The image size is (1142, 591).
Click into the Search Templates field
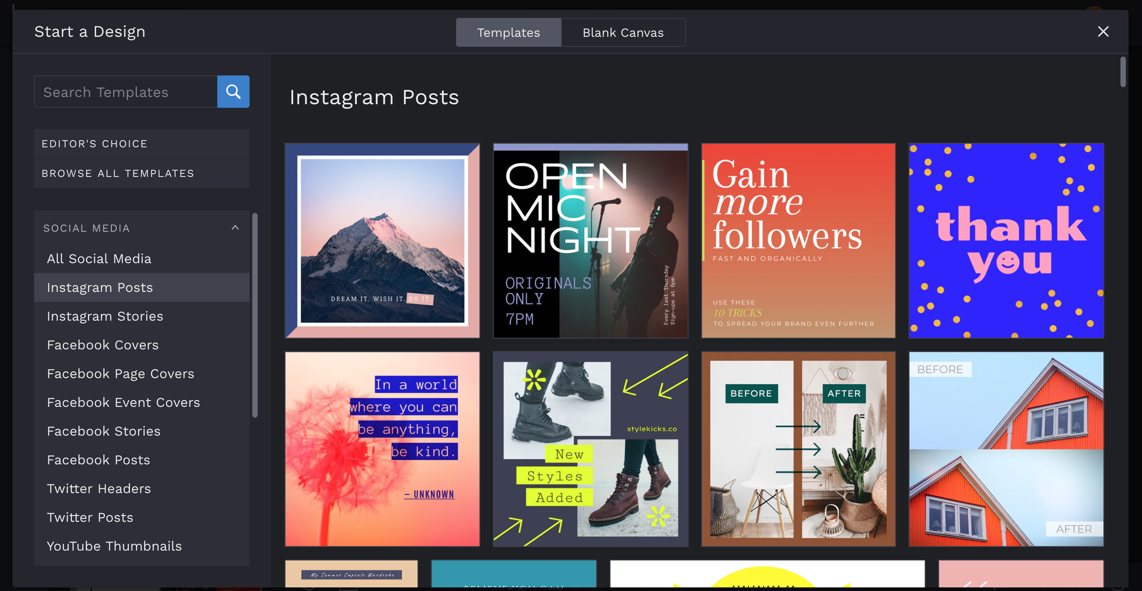pos(126,92)
